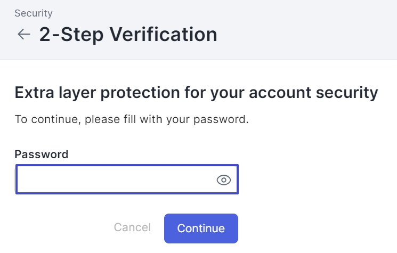Click the blue Continue button below the field

201,228
